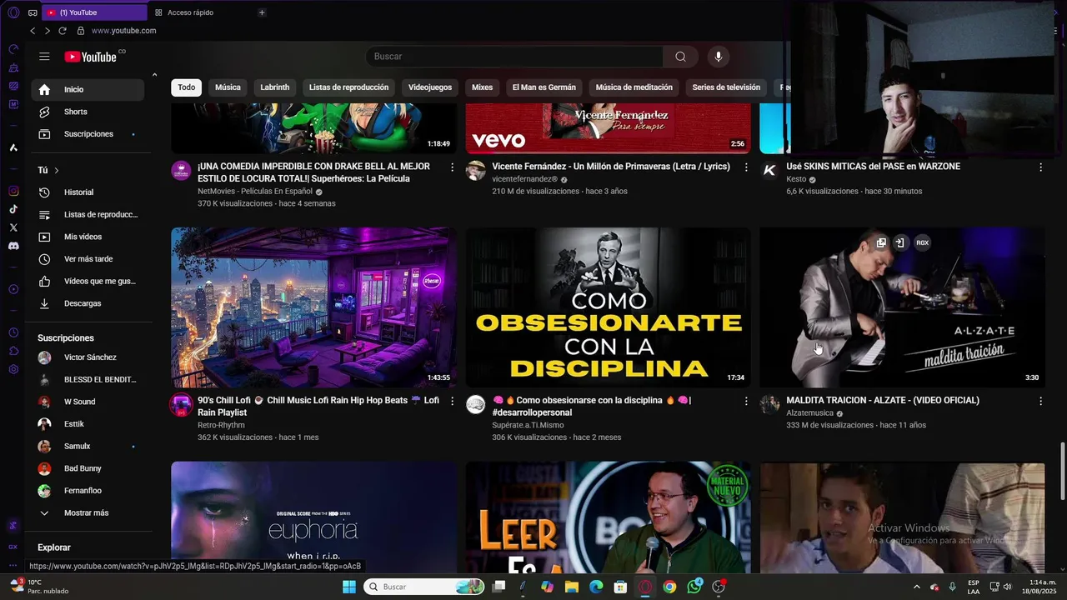
Task: Expand Mostrar más under Suscripciones
Action: pos(88,513)
